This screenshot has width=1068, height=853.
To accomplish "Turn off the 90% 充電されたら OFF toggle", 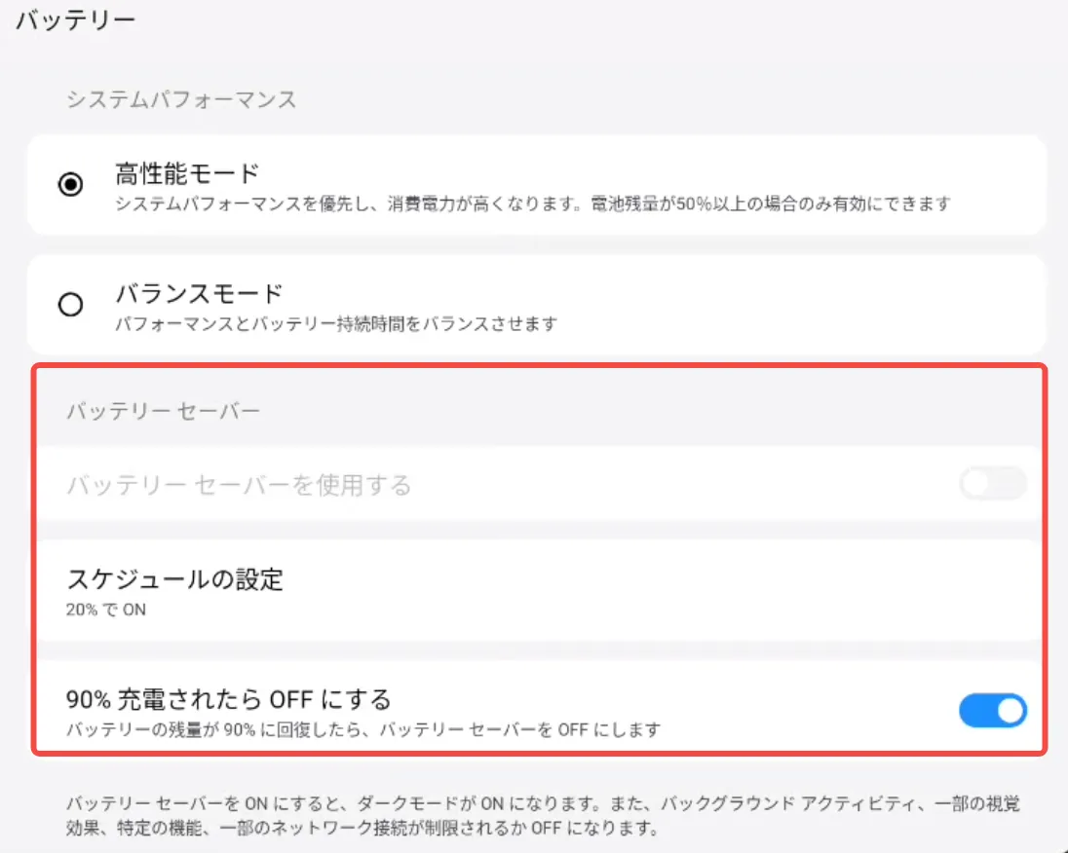I will [992, 711].
